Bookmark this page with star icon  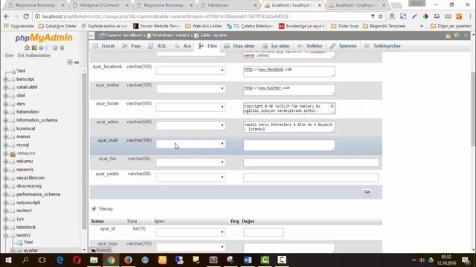coord(381,16)
